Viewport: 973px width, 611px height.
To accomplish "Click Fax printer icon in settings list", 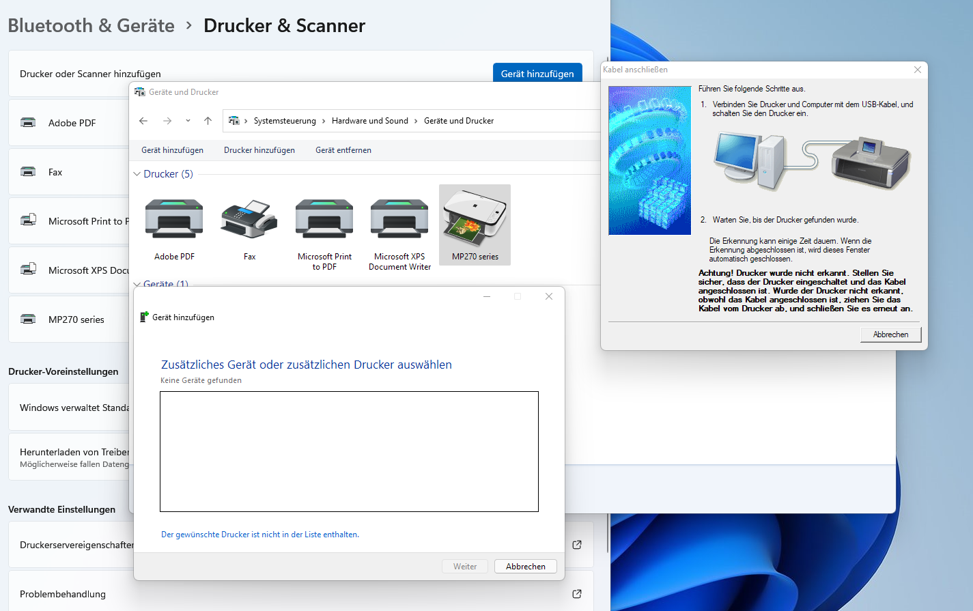I will (x=28, y=172).
